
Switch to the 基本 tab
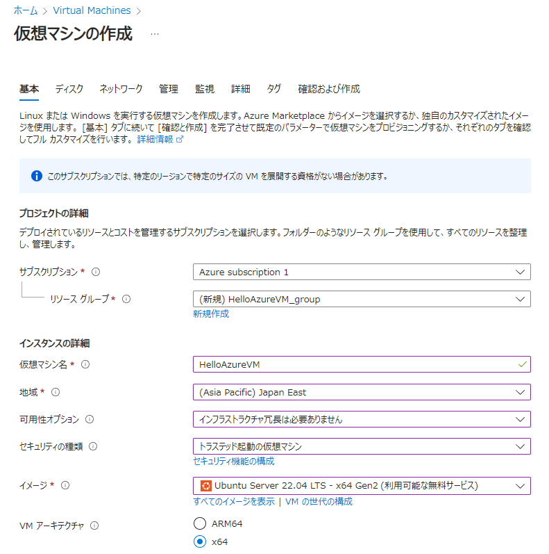[29, 89]
